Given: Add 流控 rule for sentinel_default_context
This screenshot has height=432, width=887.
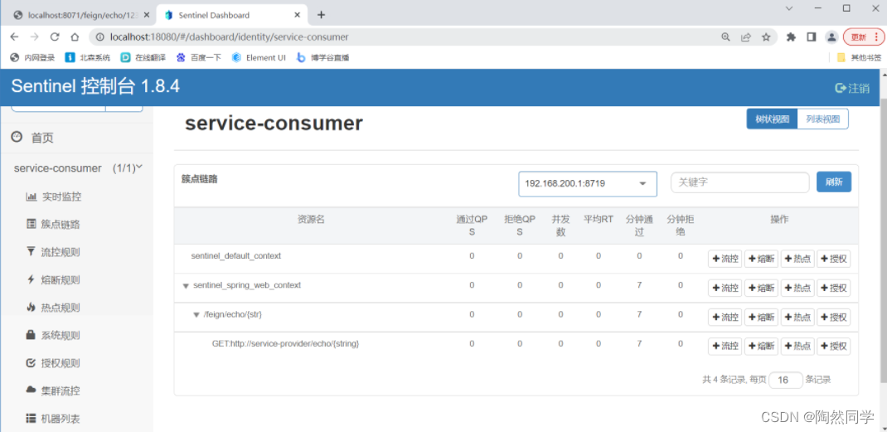Looking at the screenshot, I should point(725,259).
